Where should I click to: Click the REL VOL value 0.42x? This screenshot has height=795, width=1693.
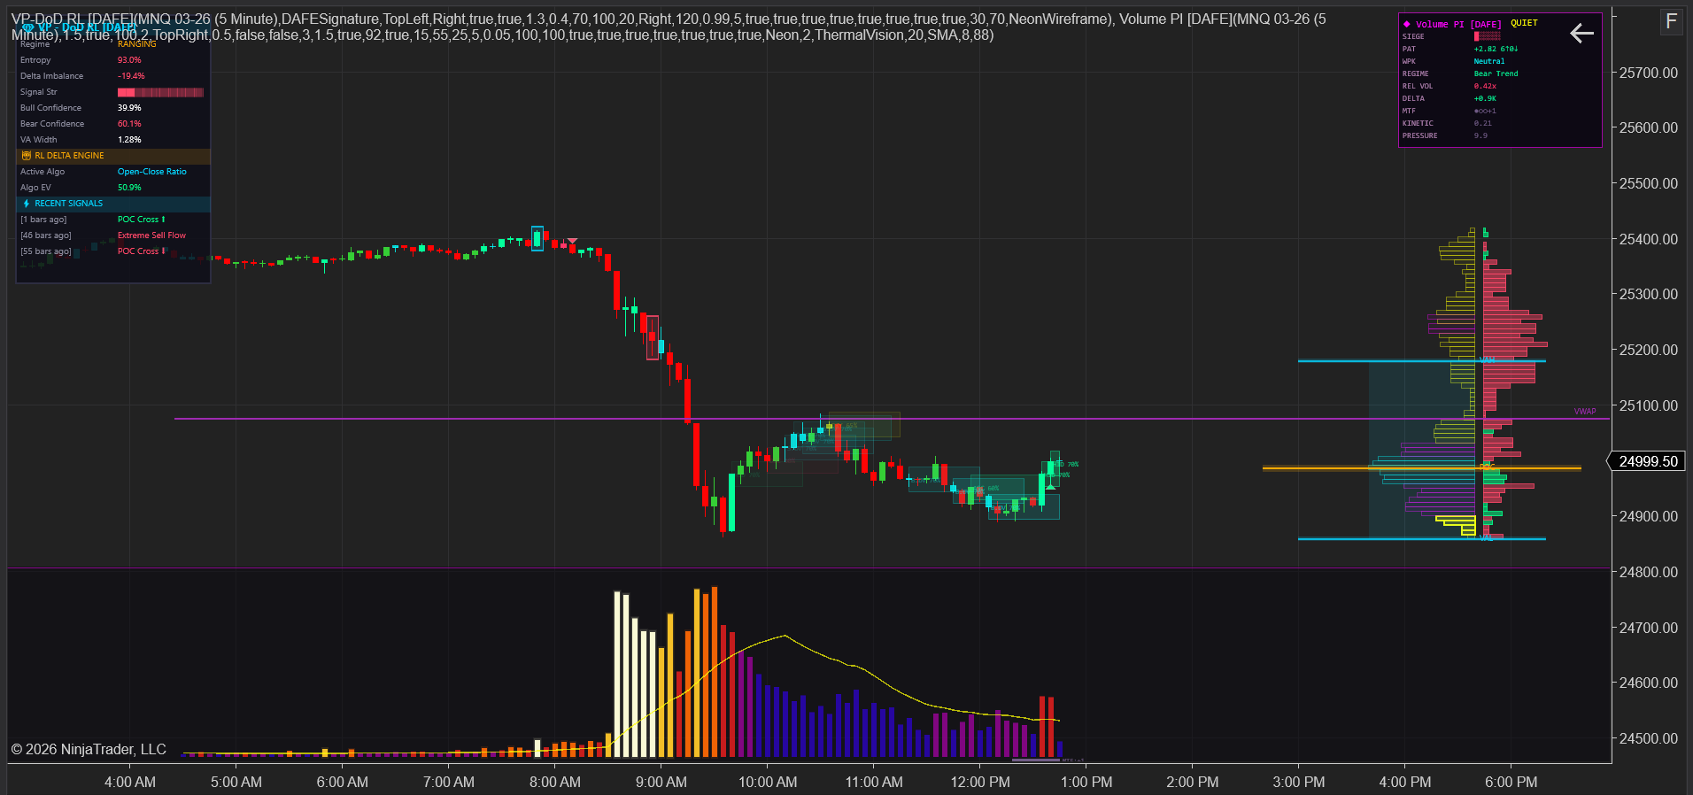pyautogui.click(x=1485, y=87)
